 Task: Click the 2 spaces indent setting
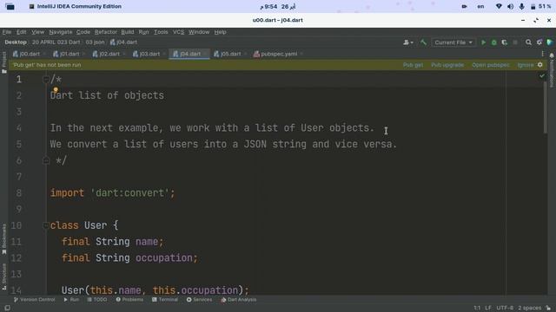529,308
